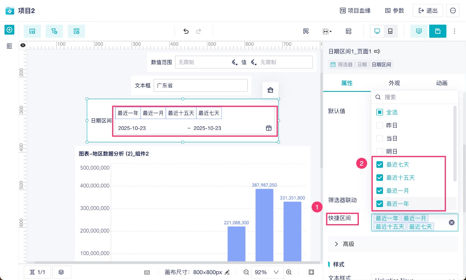Click the layout settings icon
Viewport: 466px width, 280px height.
click(349, 31)
